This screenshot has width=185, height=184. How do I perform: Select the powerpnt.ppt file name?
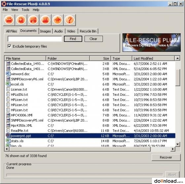[x=21, y=136]
